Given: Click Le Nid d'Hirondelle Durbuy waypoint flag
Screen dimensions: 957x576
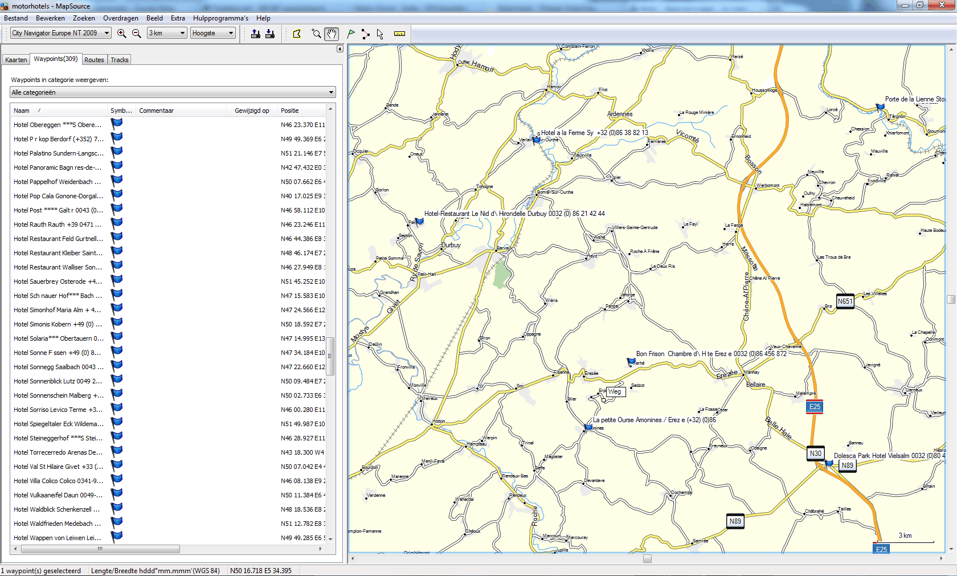Looking at the screenshot, I should pyautogui.click(x=419, y=222).
